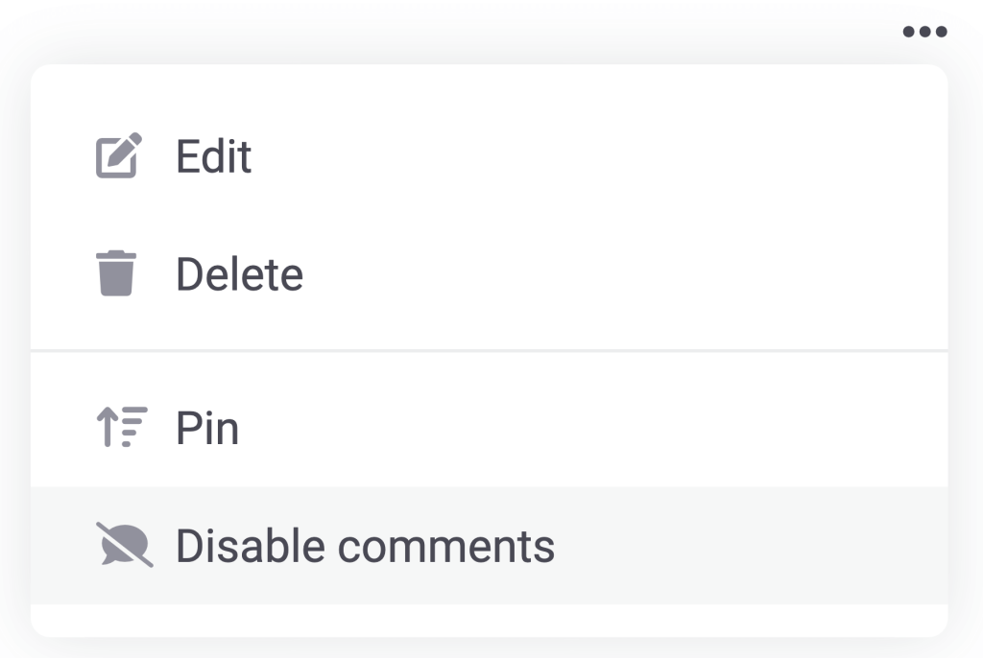Toggle commenting off via the struck bubble icon
This screenshot has height=658, width=983.
pyautogui.click(x=124, y=545)
